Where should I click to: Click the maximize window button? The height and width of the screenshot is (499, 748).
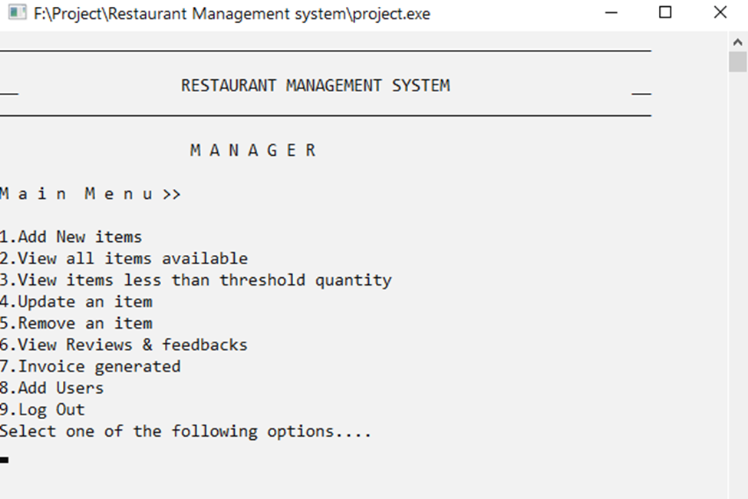tap(665, 13)
